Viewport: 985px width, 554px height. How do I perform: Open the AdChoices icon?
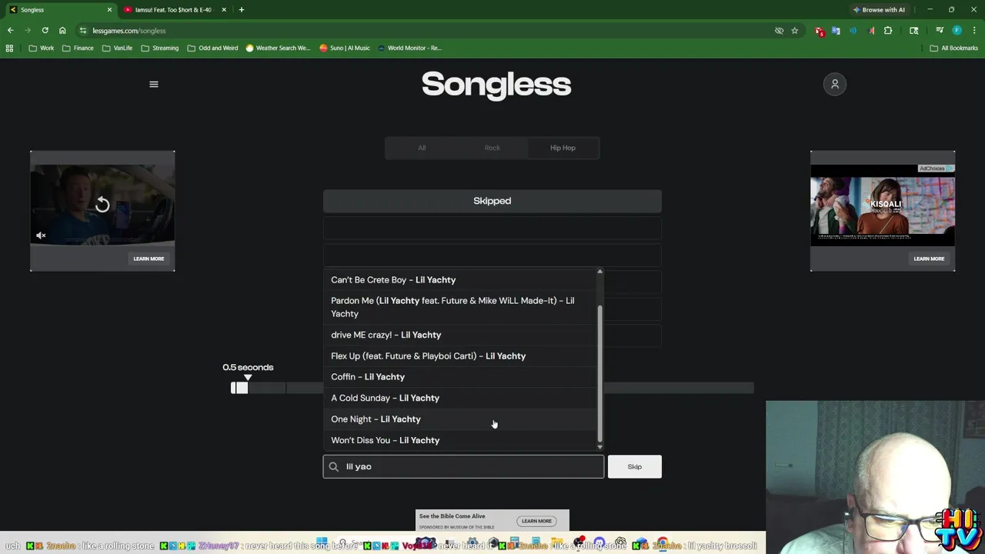950,169
